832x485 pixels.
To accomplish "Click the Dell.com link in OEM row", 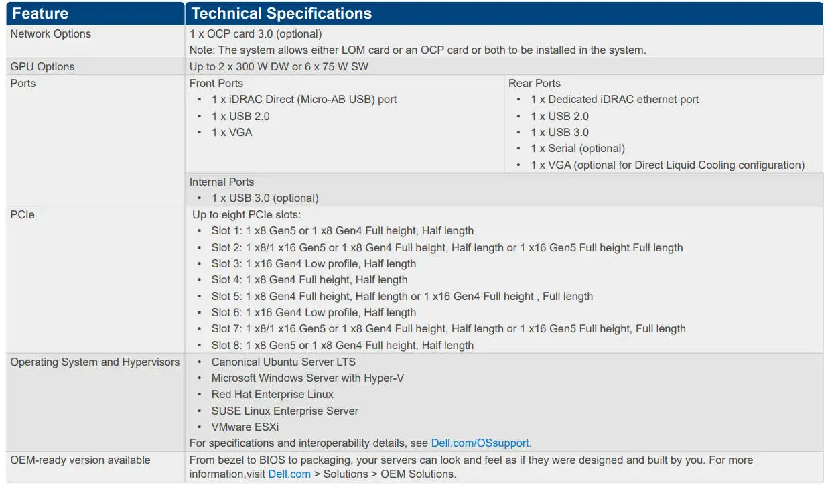I will [x=289, y=474].
